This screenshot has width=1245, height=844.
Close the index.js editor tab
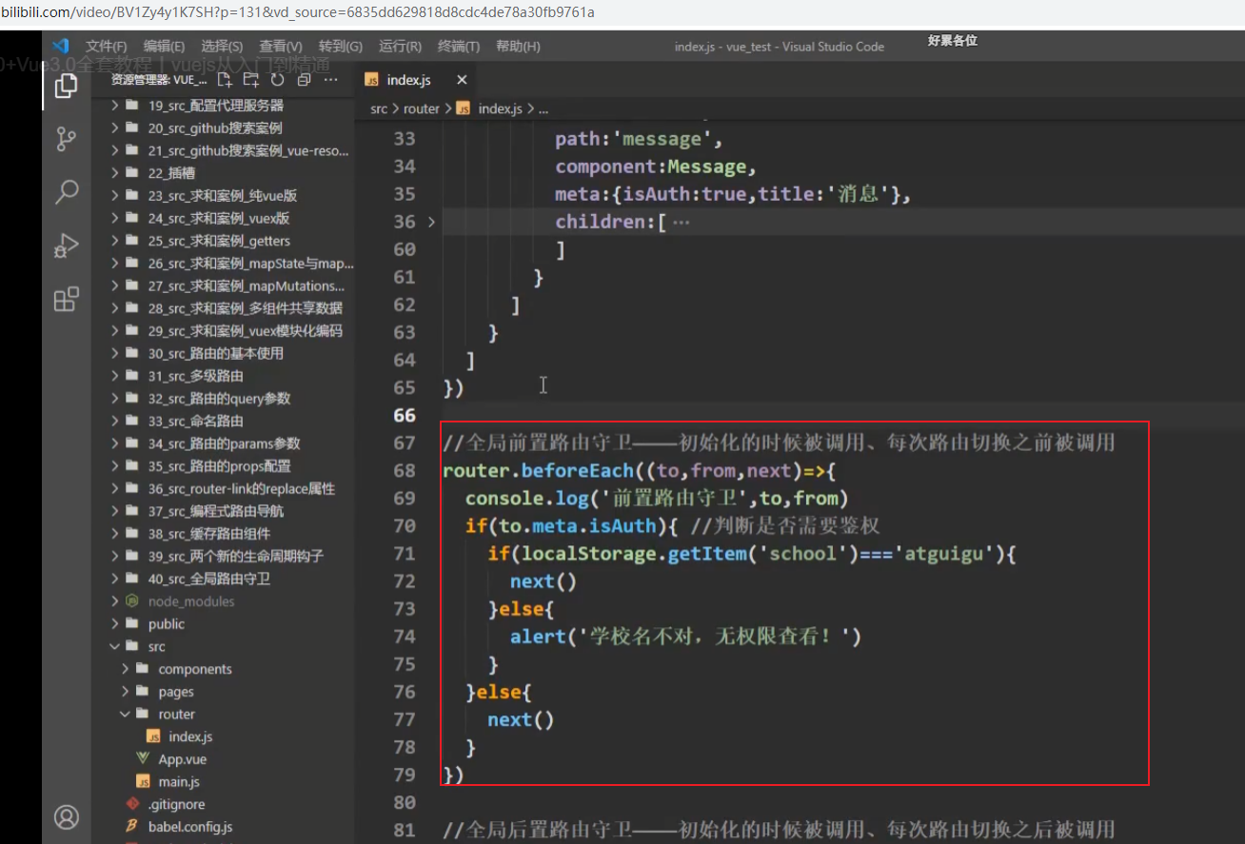pos(462,80)
